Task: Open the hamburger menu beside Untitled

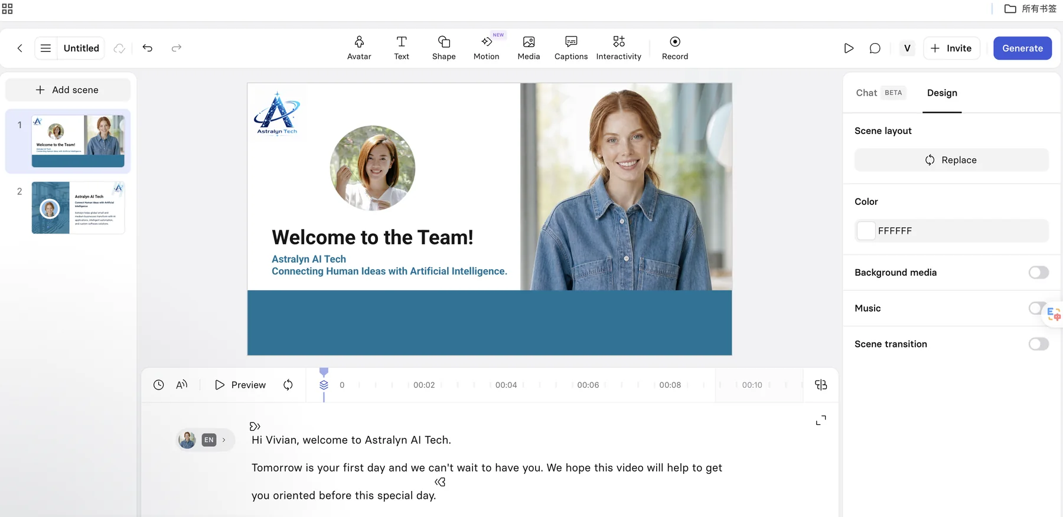Action: pyautogui.click(x=45, y=48)
